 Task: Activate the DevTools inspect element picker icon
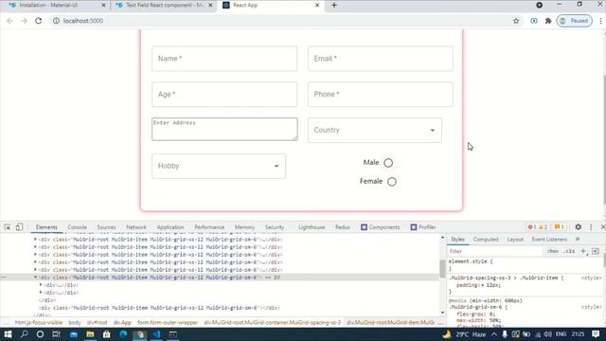coord(8,227)
